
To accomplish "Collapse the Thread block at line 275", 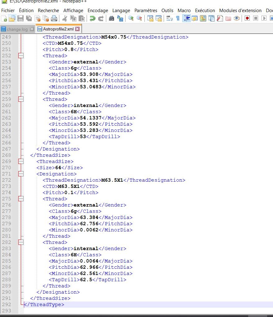I will (21, 198).
